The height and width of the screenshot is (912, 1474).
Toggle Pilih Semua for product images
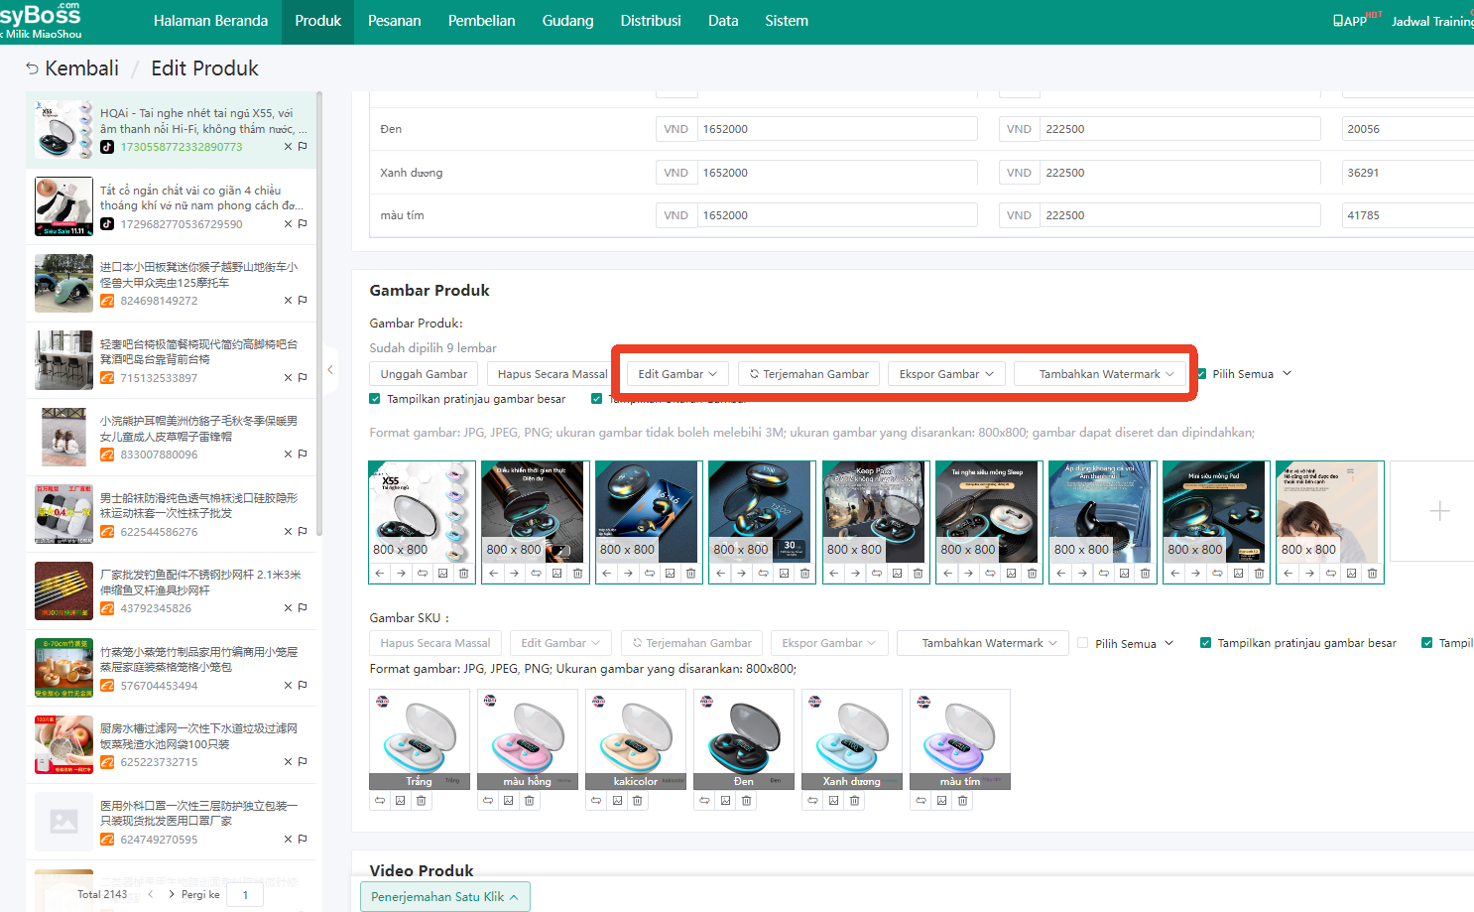tap(1201, 374)
